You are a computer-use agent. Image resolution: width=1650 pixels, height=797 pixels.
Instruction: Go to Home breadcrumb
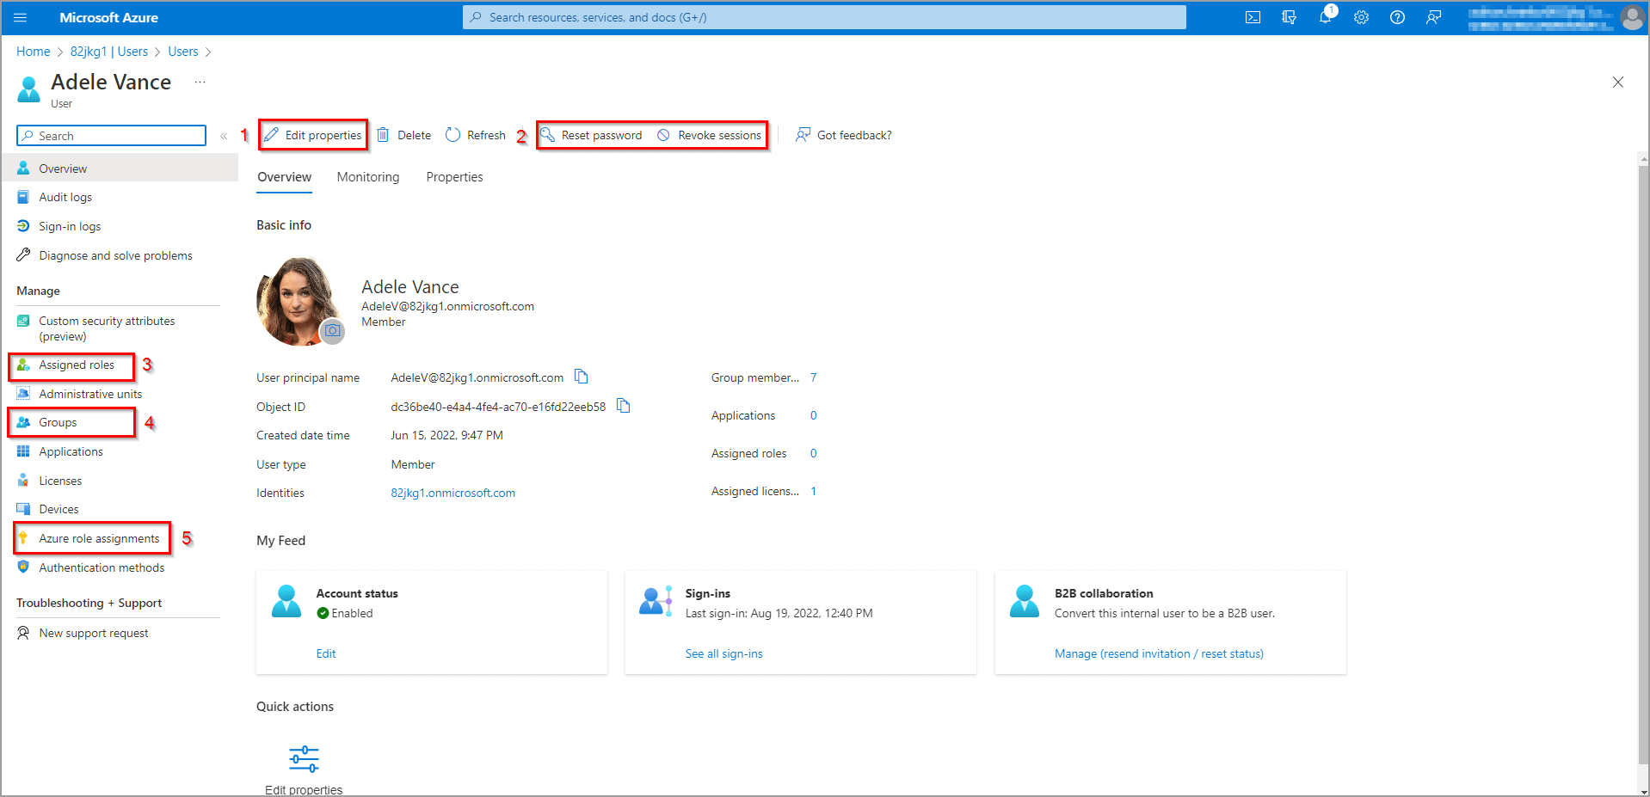pos(34,52)
